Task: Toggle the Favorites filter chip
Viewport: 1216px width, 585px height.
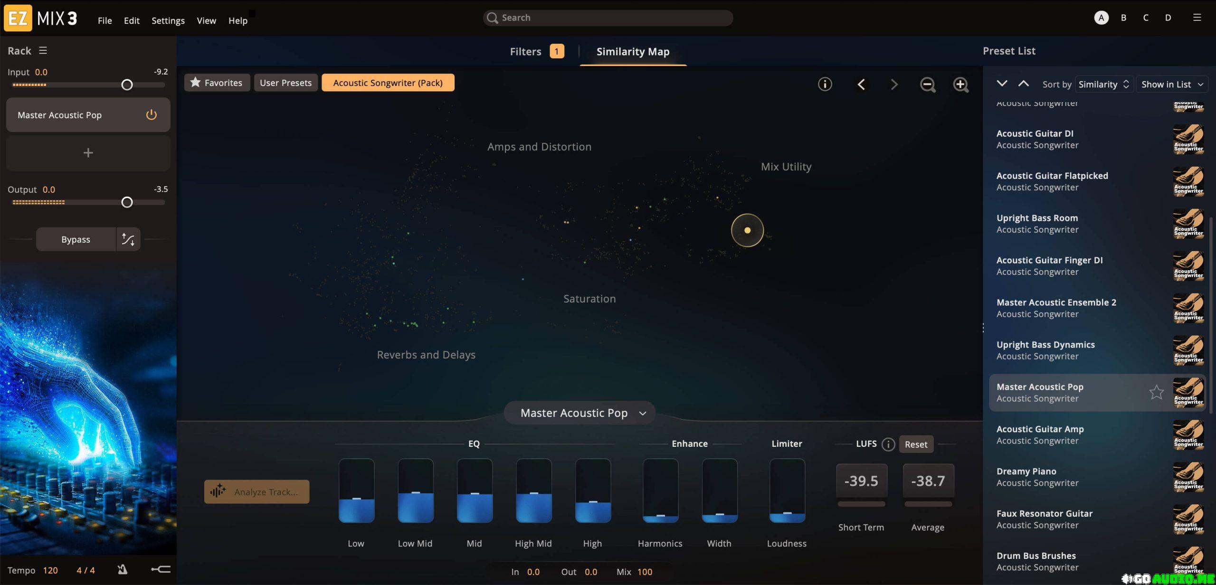Action: (217, 83)
